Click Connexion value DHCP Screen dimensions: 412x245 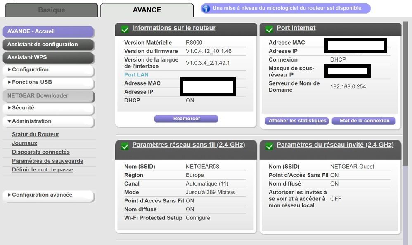[338, 59]
